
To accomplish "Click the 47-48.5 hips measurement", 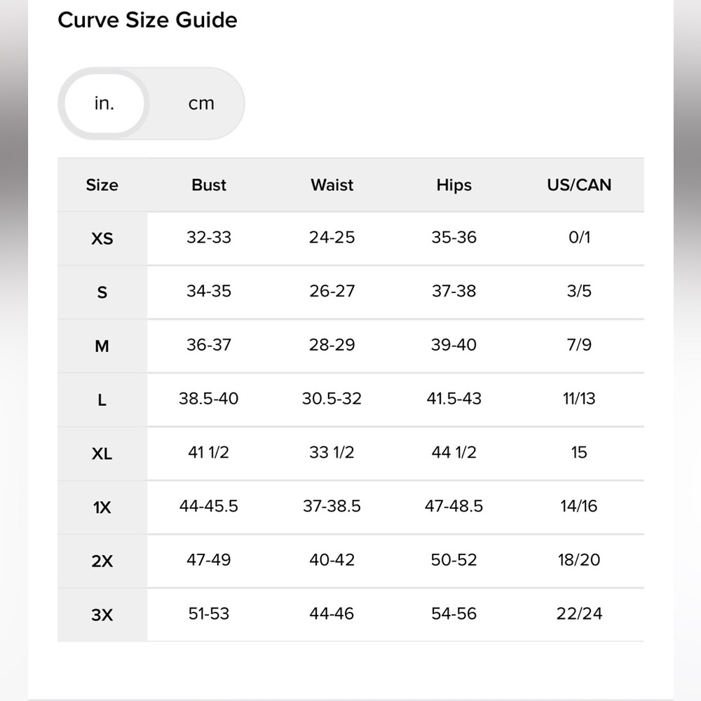I will point(454,505).
